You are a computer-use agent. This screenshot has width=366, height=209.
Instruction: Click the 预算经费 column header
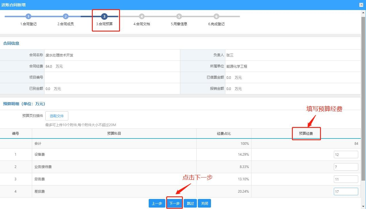[306, 134]
